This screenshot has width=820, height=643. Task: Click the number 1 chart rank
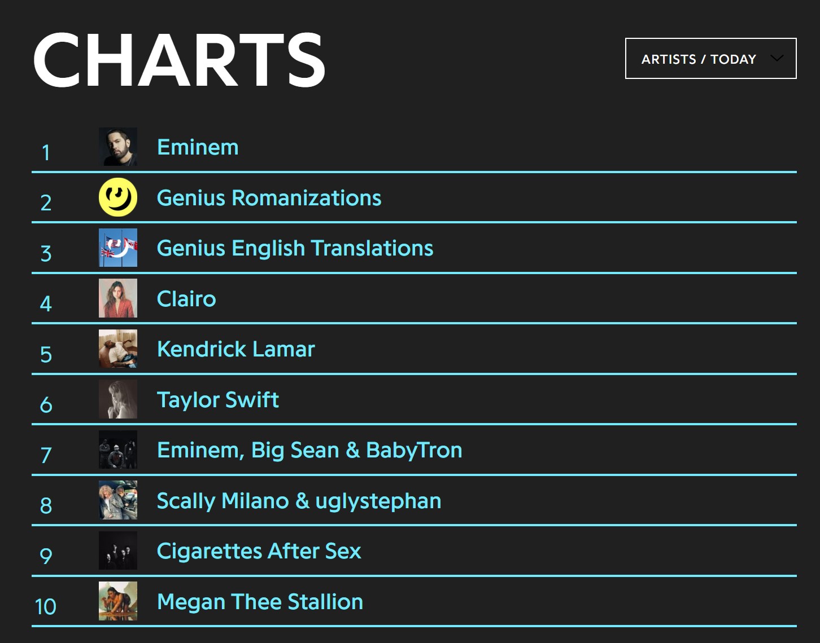46,152
